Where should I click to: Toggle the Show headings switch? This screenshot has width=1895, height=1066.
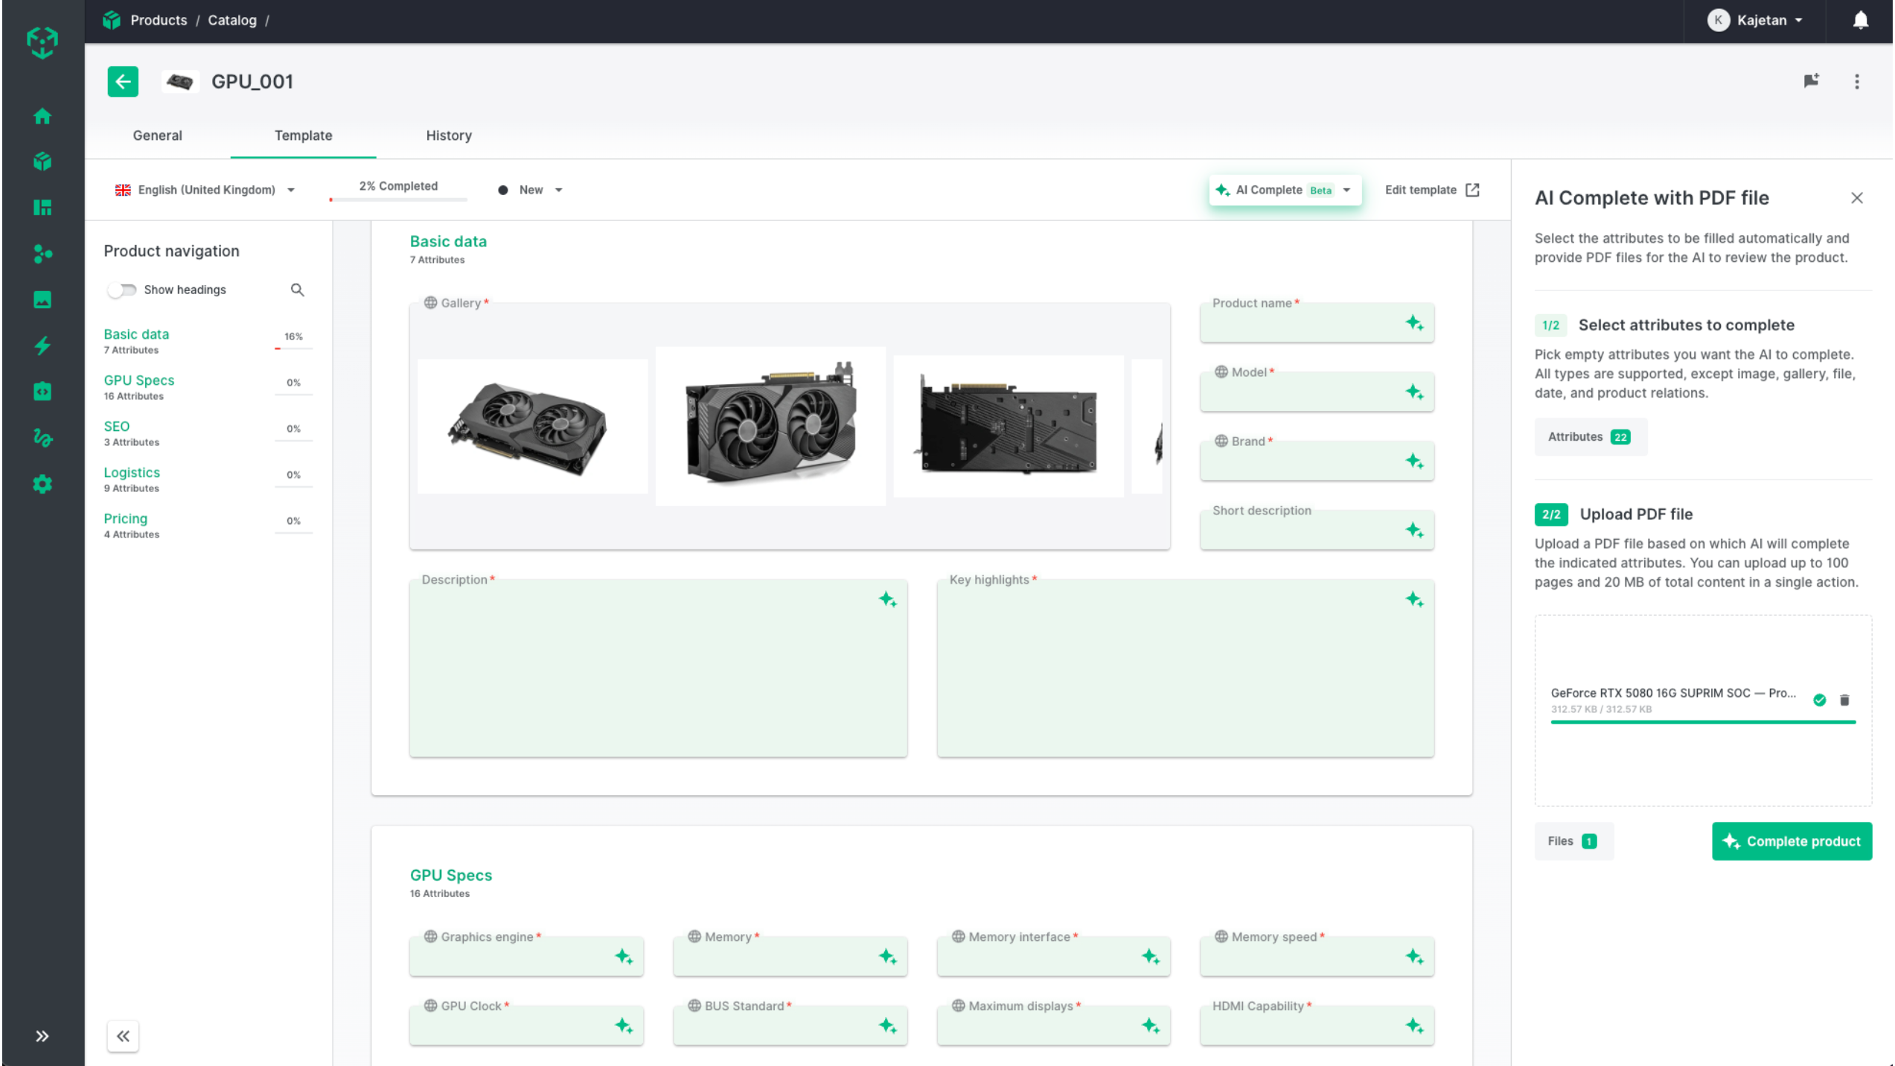coord(122,290)
